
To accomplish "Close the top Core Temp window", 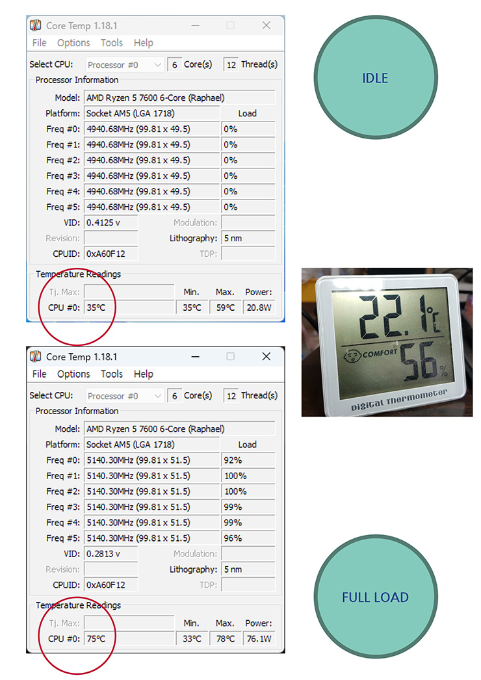I will click(266, 25).
